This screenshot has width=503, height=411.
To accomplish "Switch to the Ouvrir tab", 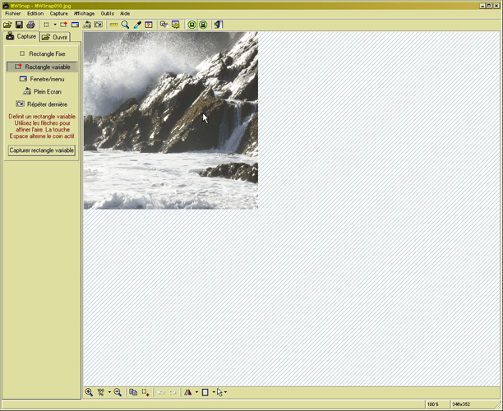I will pyautogui.click(x=55, y=37).
